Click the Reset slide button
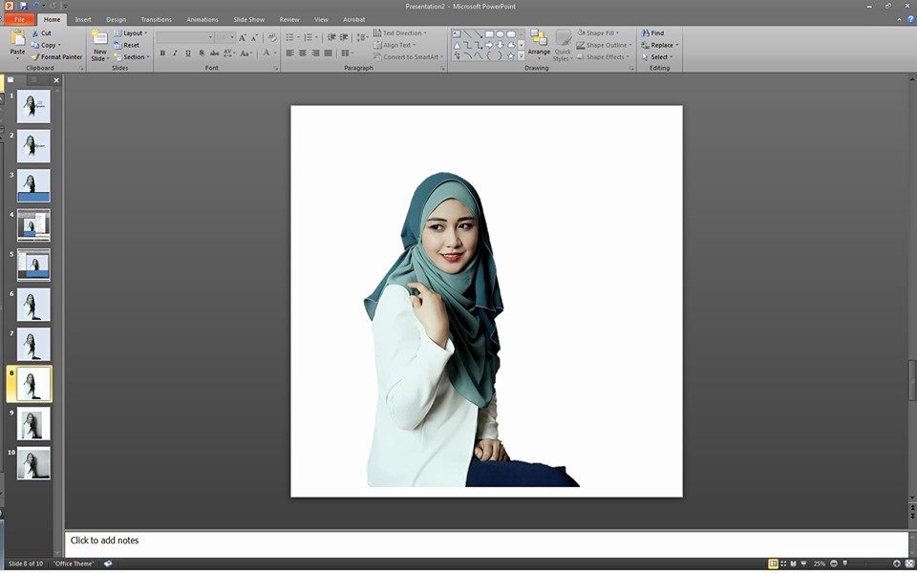 pos(130,45)
